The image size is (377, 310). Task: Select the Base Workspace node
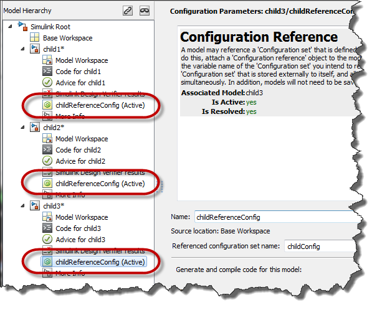pos(67,38)
